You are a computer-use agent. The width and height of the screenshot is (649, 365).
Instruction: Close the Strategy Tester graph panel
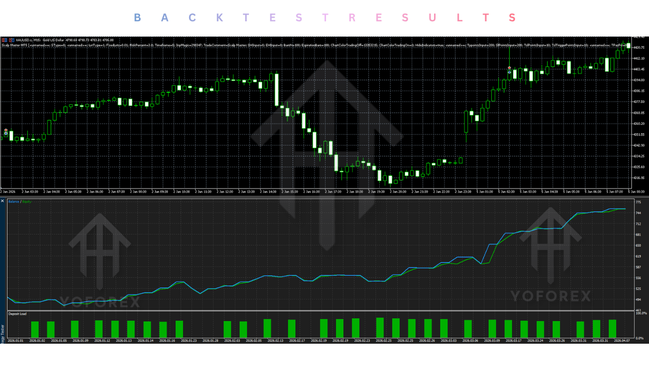[x=3, y=201]
